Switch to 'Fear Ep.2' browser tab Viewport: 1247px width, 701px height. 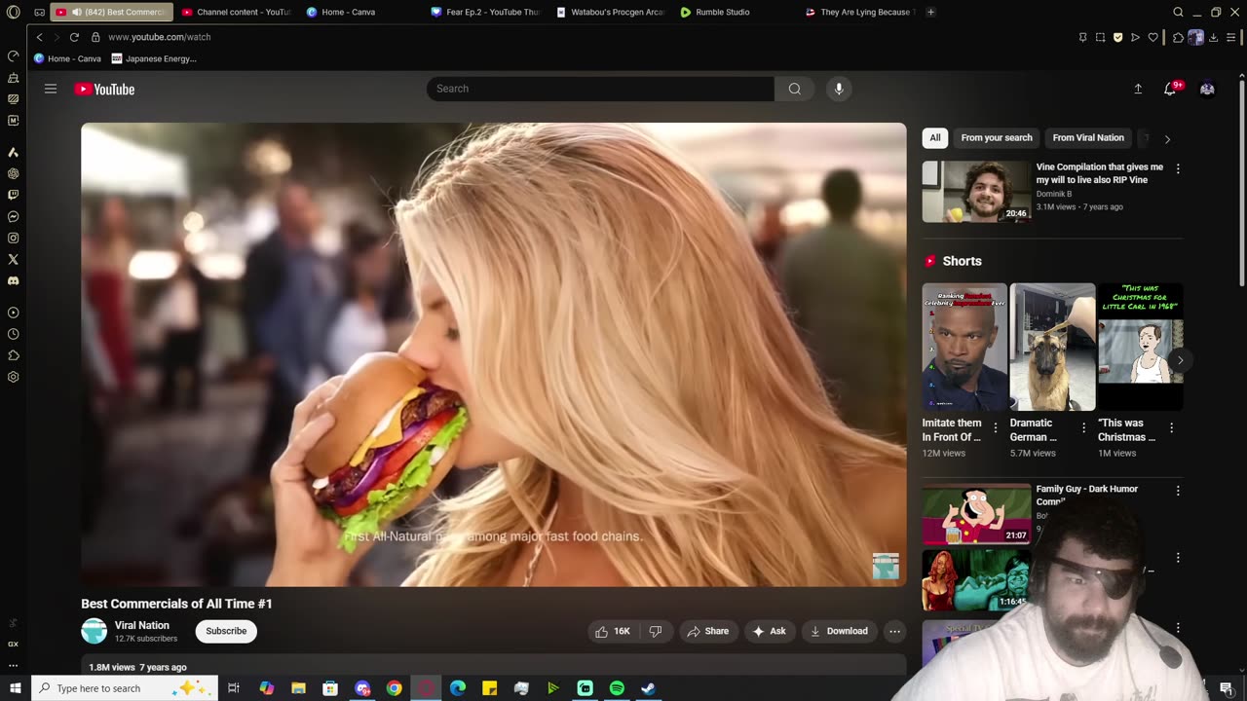pyautogui.click(x=485, y=12)
